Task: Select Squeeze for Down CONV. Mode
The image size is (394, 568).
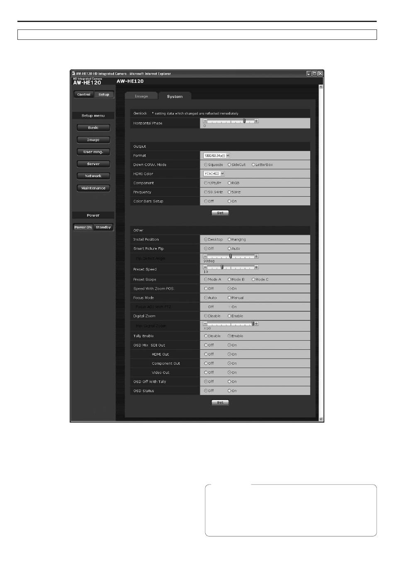Action: pyautogui.click(x=206, y=165)
